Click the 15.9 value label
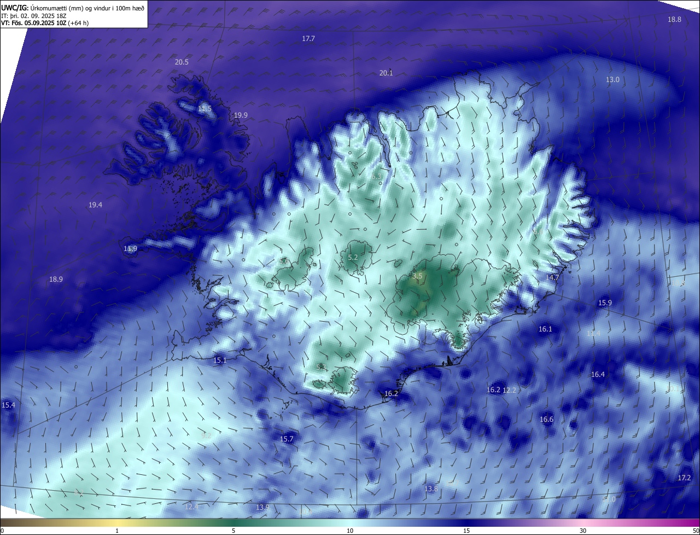The height and width of the screenshot is (535, 700). 605,303
